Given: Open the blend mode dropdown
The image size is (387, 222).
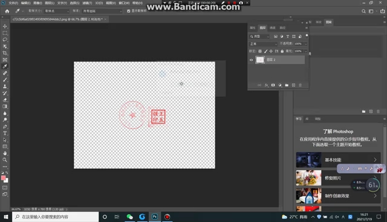Looking at the screenshot, I should pyautogui.click(x=263, y=44).
